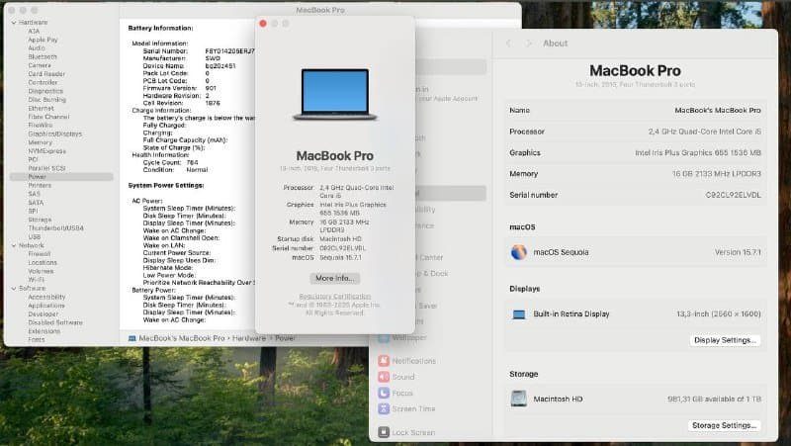Click the Cycle Count value in Battery Information
The height and width of the screenshot is (446, 791).
(192, 163)
